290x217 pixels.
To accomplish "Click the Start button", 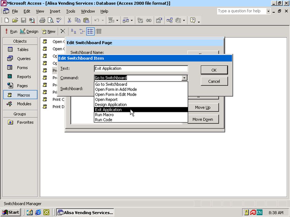I will coord(11,212).
